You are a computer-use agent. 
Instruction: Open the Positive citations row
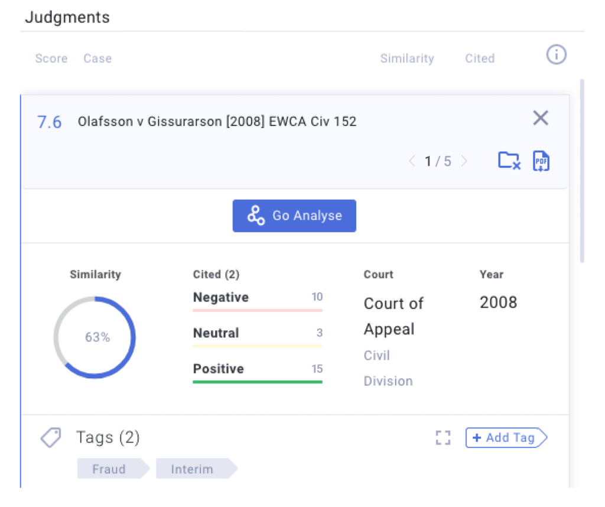258,370
